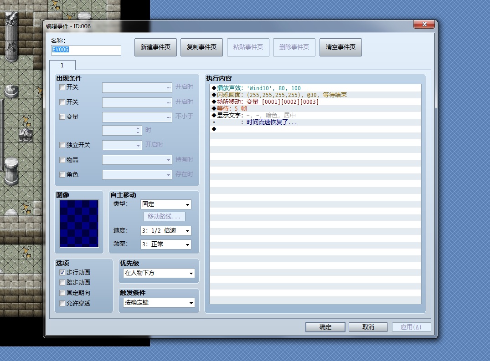
Task: Select the 场所移动 变量 command line
Action: pyautogui.click(x=315, y=102)
